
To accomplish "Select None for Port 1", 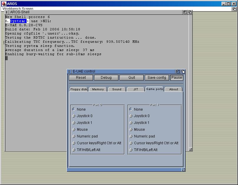I will [x=131, y=109].
